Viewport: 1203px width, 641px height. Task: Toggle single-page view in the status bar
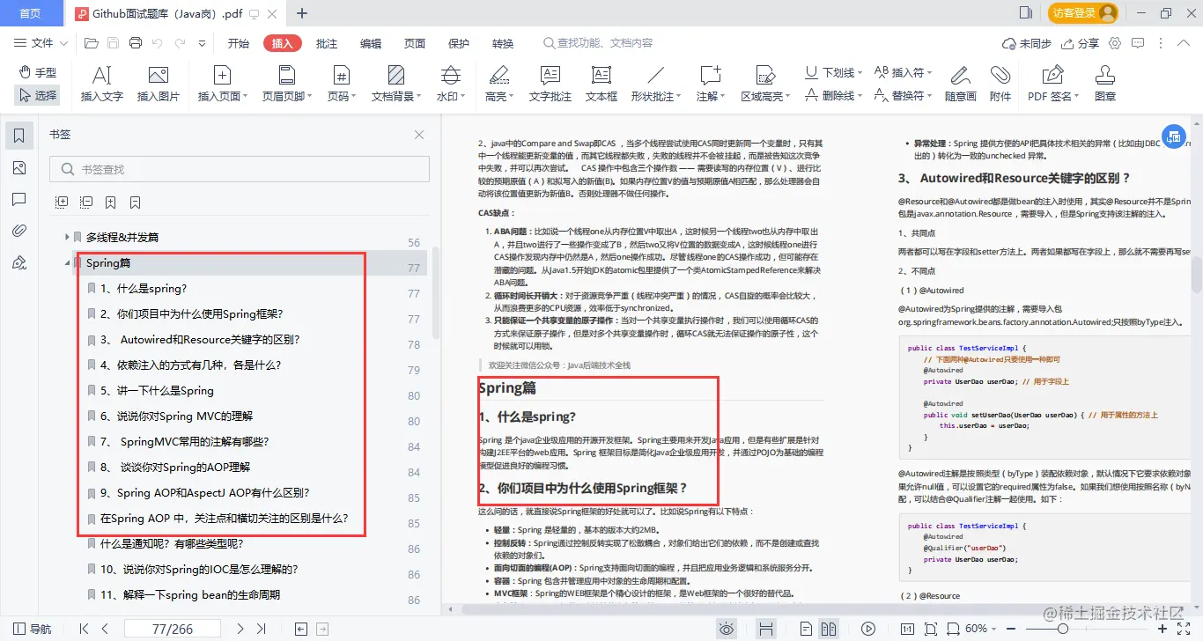pos(806,628)
